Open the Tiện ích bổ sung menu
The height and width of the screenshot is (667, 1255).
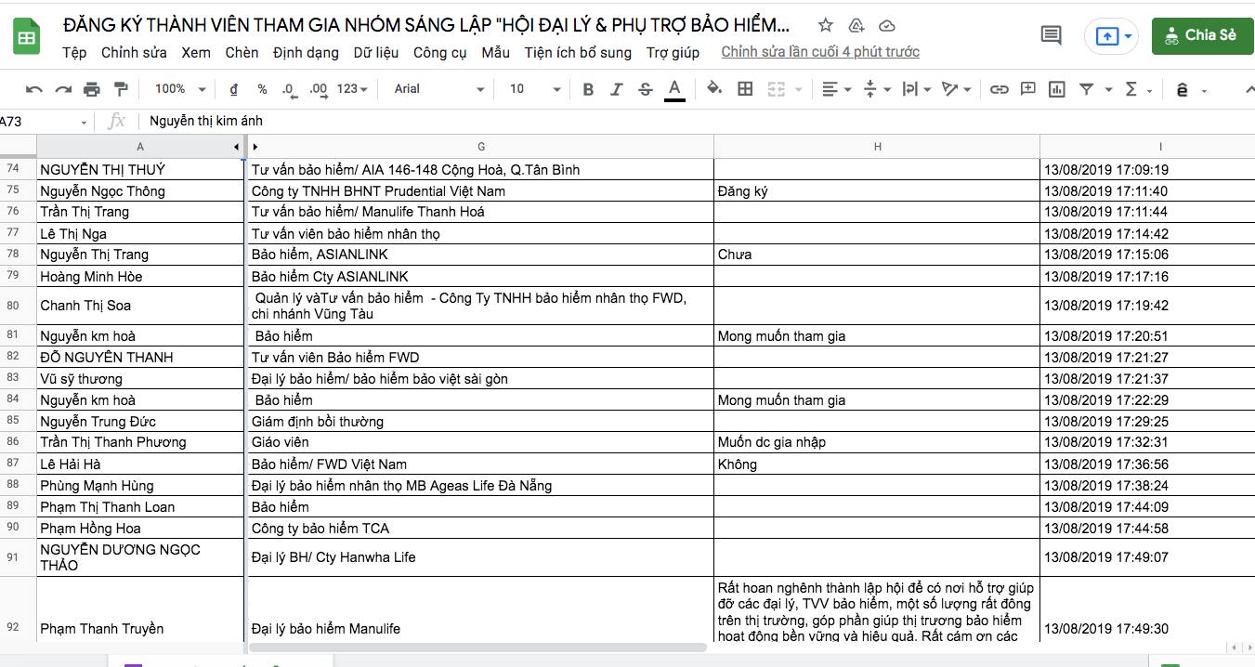point(578,53)
